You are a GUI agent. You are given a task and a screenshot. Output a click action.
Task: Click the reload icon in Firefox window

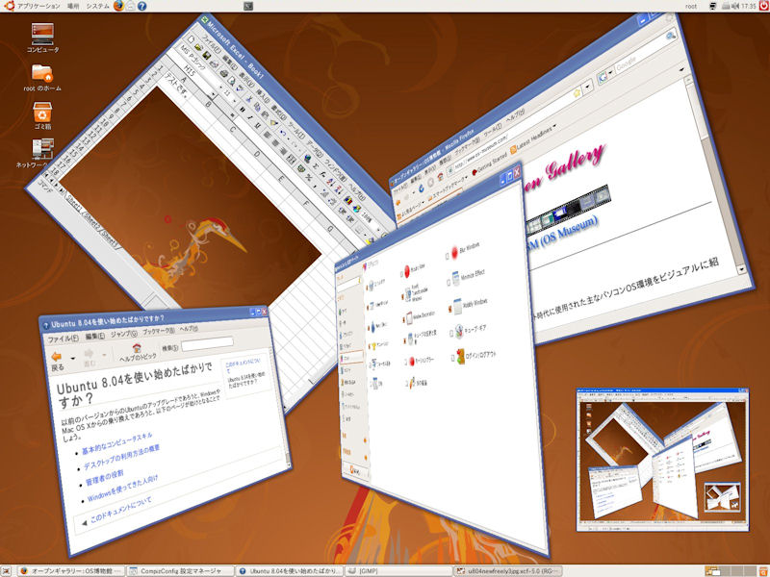click(x=422, y=188)
